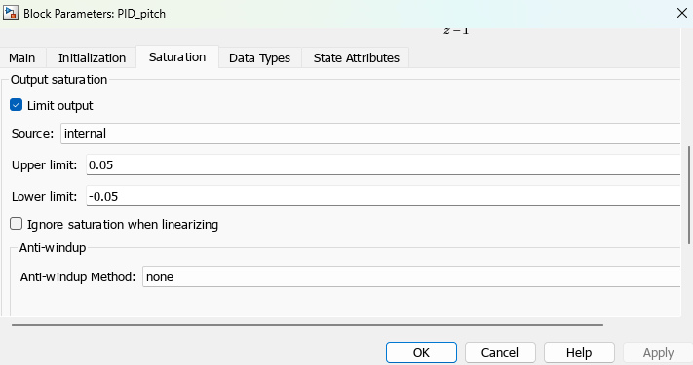Click the Cancel button

(x=500, y=352)
